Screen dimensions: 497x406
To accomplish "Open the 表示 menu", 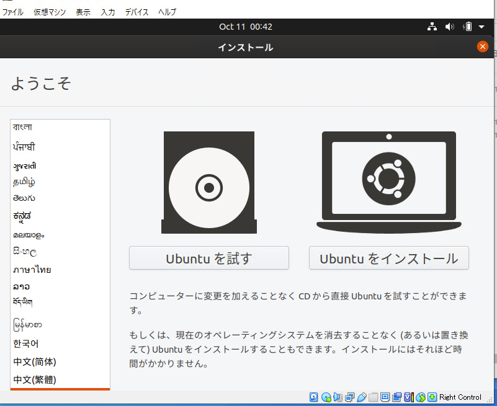I will (83, 12).
